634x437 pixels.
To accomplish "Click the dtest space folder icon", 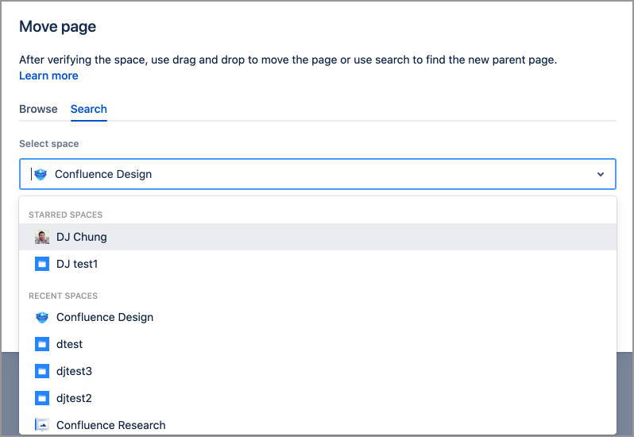I will pos(42,344).
